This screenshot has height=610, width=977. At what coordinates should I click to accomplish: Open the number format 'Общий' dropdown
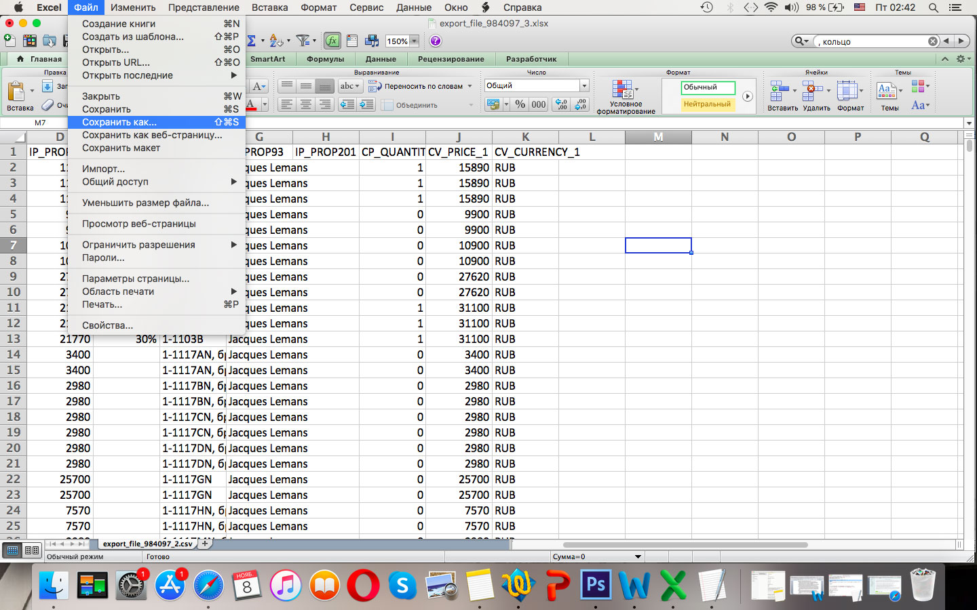[x=584, y=85]
